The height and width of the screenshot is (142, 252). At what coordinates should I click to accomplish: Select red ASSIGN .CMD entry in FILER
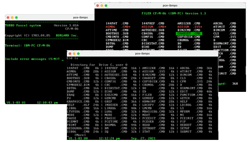154,27
